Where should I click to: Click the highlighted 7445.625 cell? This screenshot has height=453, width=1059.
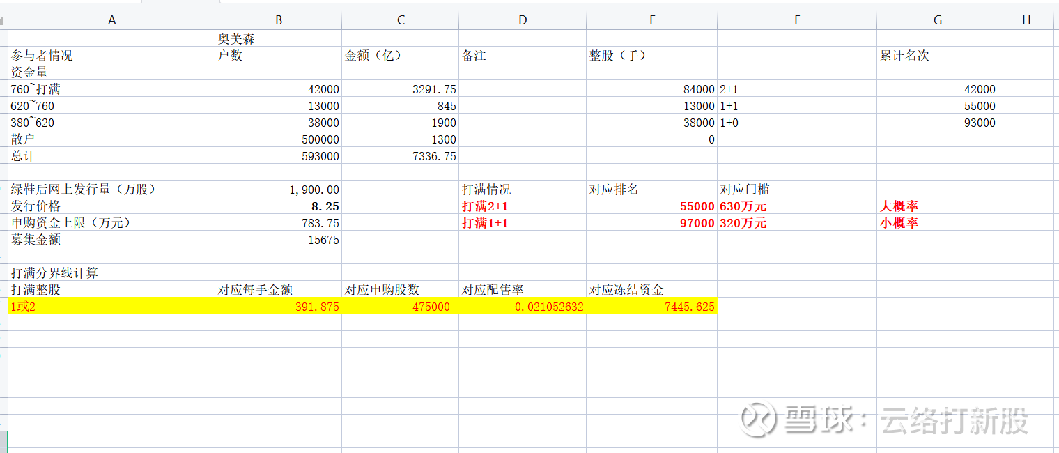coord(652,306)
